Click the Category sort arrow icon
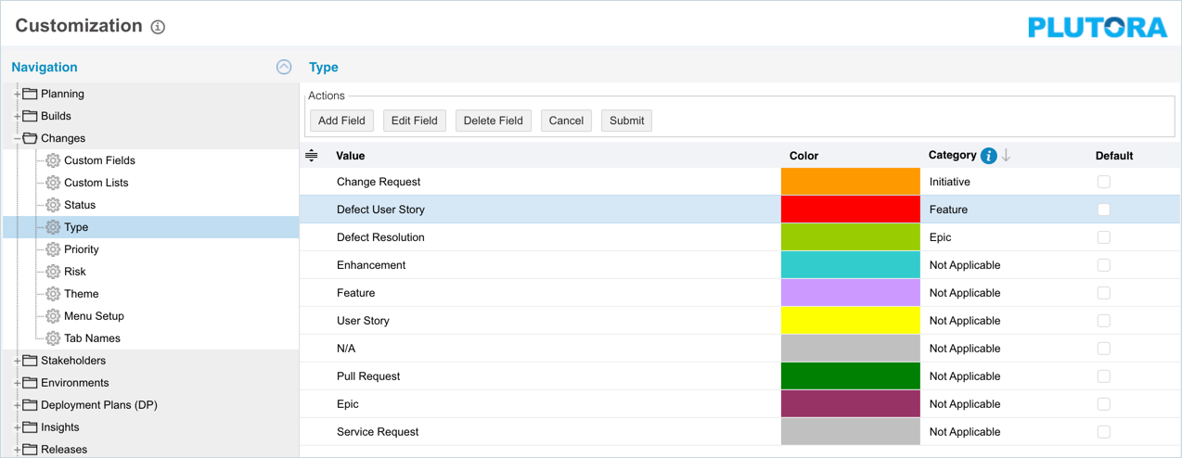This screenshot has width=1182, height=458. [1007, 156]
